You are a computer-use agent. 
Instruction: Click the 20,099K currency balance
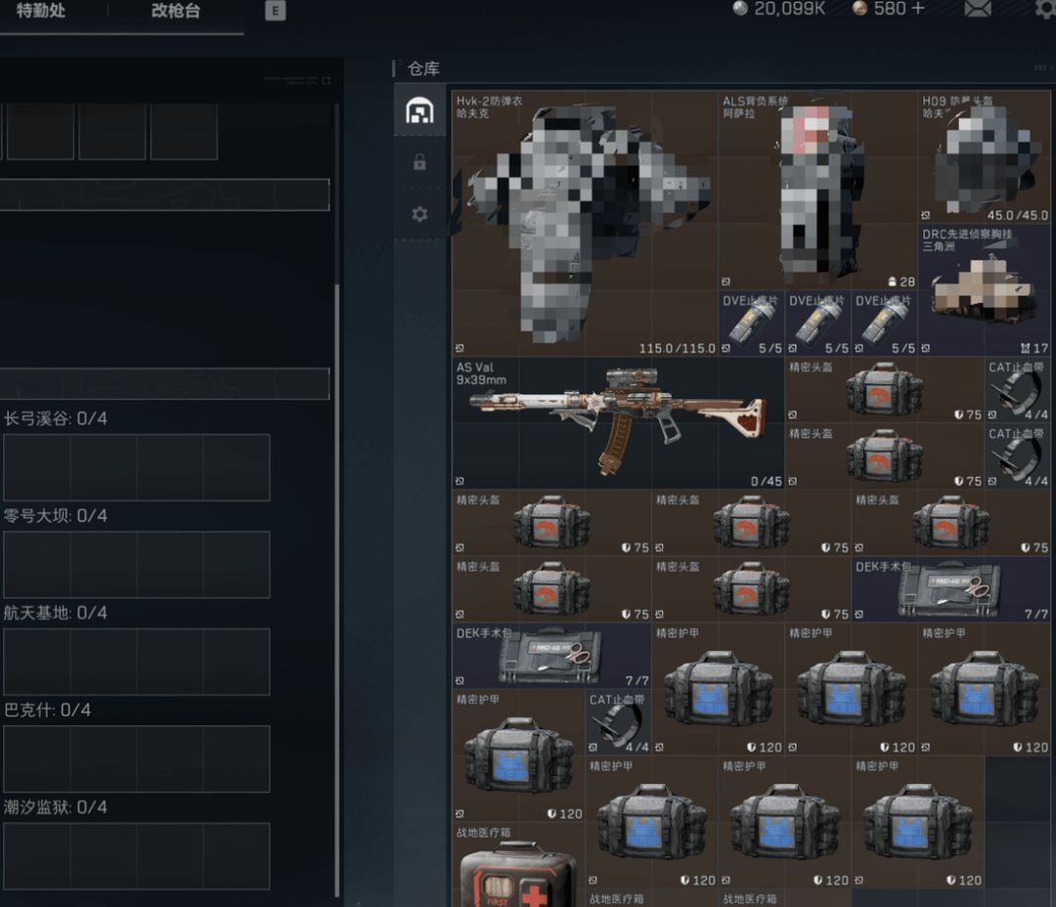click(x=785, y=9)
